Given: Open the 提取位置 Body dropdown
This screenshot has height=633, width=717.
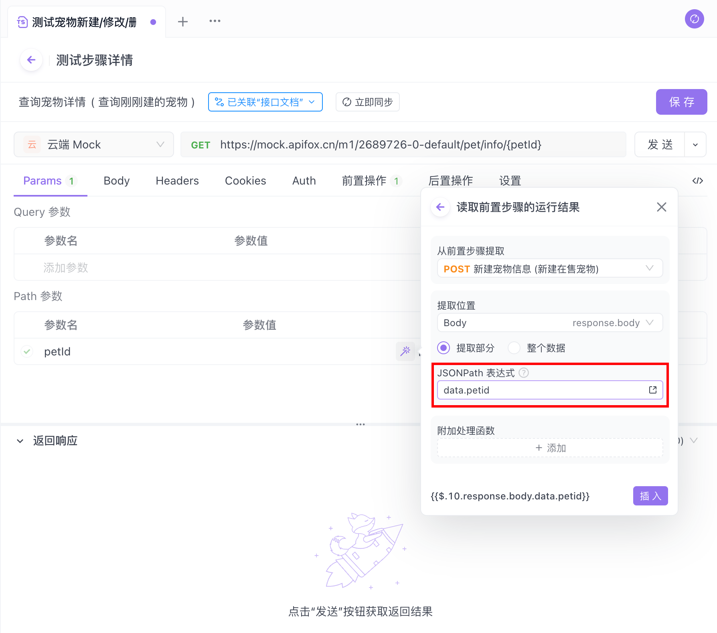Looking at the screenshot, I should [x=549, y=323].
